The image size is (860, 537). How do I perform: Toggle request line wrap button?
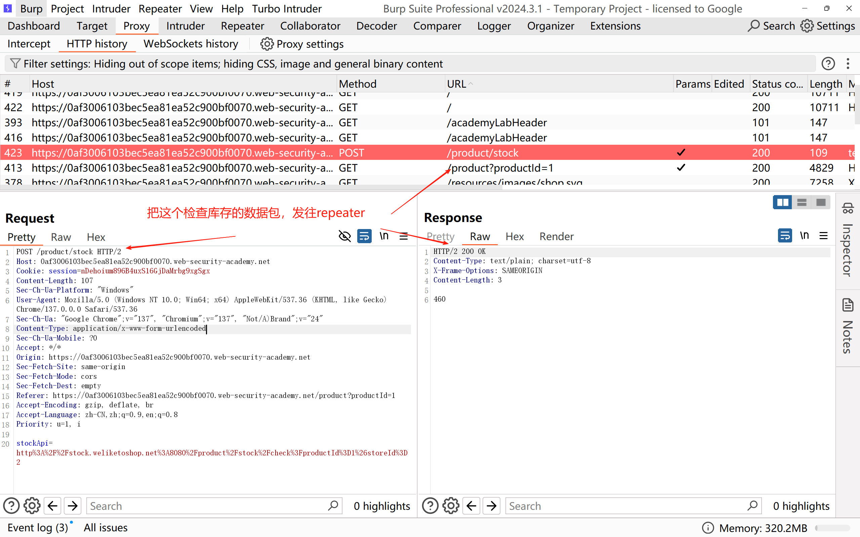(364, 236)
